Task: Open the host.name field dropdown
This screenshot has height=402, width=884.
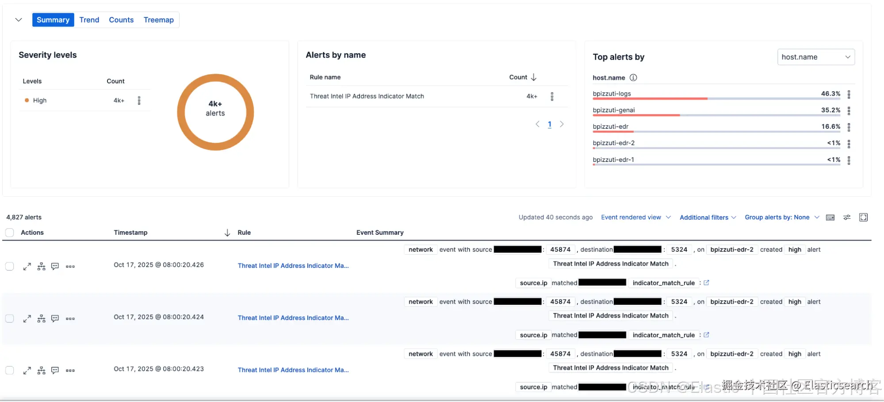Action: (x=815, y=57)
